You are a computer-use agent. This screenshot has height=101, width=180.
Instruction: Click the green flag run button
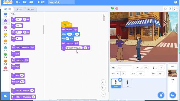click(x=112, y=8)
